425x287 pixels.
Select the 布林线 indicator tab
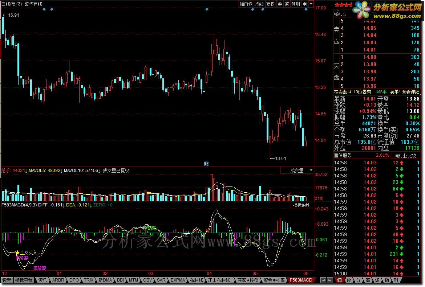[196, 280]
